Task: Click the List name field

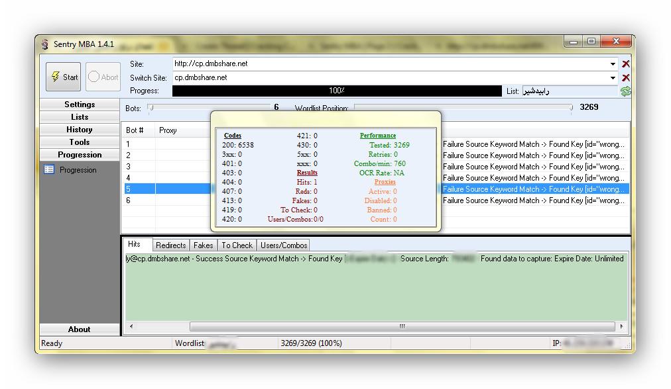Action: tap(570, 91)
